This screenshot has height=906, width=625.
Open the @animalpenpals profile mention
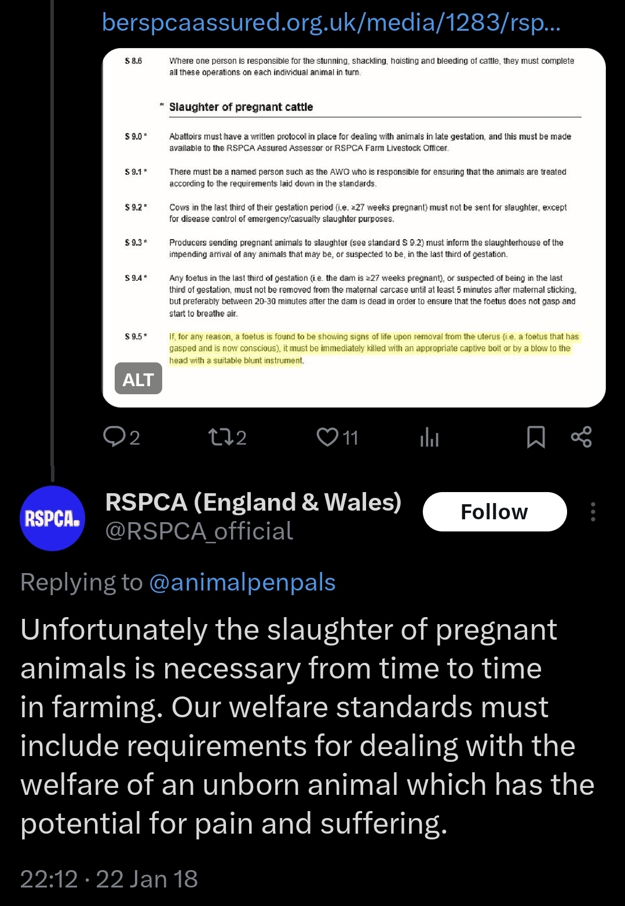point(242,582)
